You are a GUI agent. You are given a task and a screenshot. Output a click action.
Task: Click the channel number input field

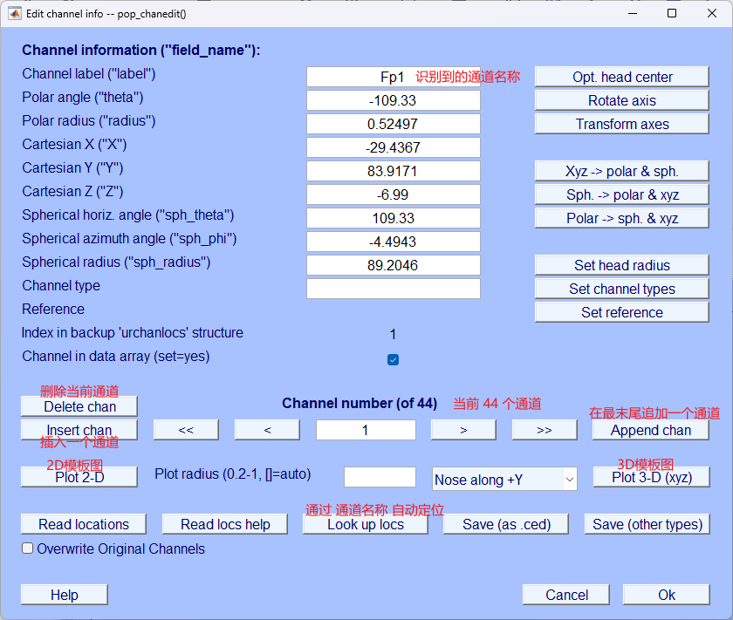(366, 430)
